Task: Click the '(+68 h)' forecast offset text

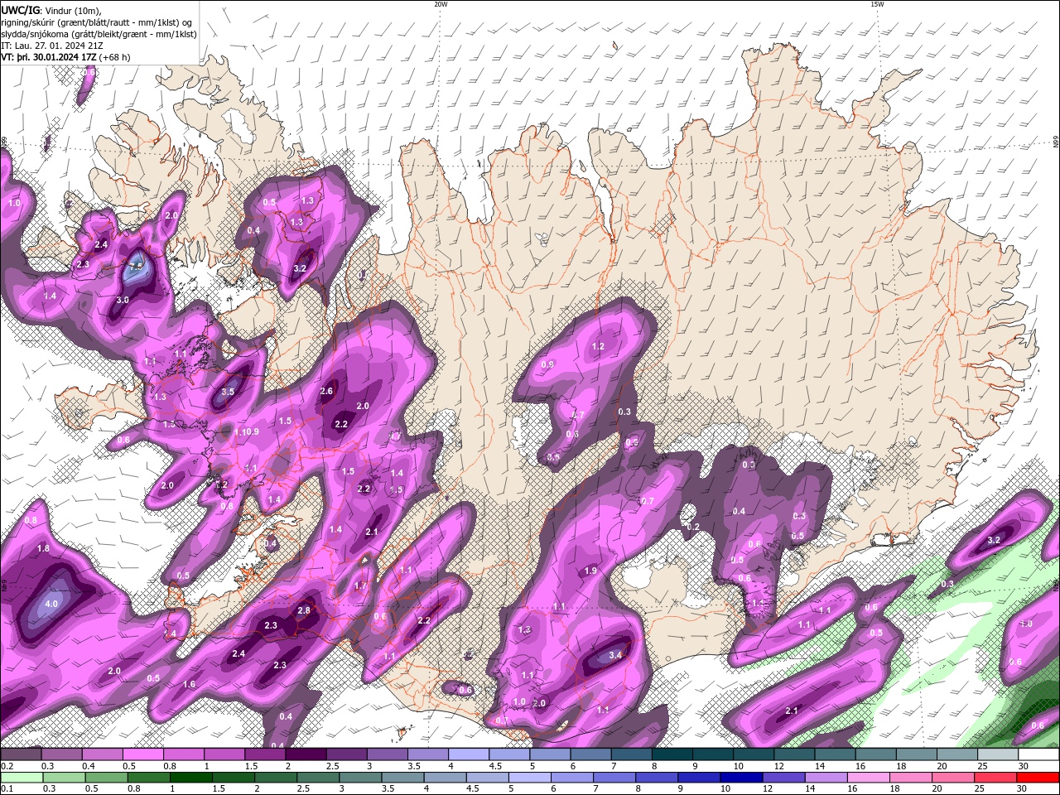Action: 115,57
